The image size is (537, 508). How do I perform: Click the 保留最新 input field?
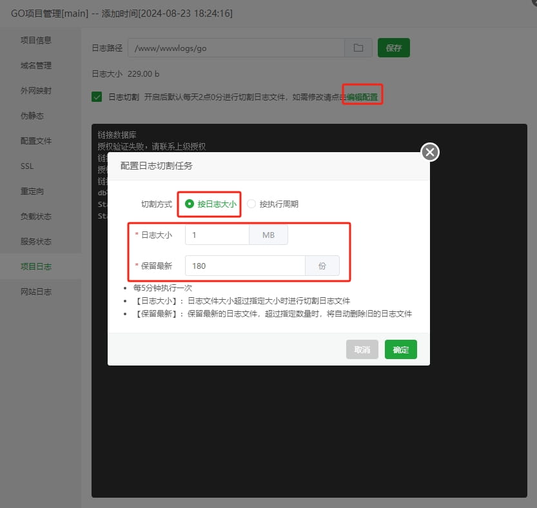tap(245, 266)
